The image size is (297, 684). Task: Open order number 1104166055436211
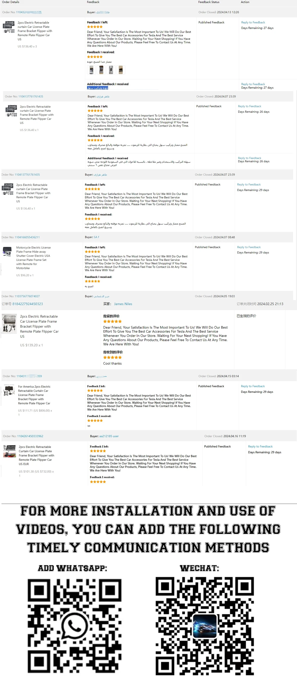click(27, 237)
